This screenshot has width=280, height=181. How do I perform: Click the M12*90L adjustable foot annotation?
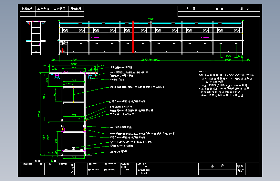(119, 152)
